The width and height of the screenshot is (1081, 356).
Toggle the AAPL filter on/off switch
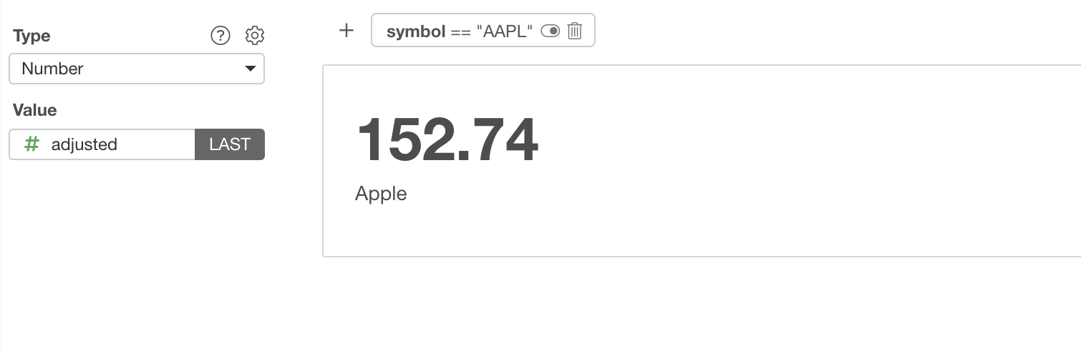click(x=550, y=31)
